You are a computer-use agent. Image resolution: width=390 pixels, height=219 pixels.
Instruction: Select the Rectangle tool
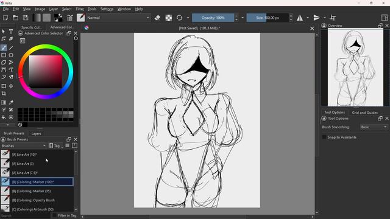(x=4, y=55)
